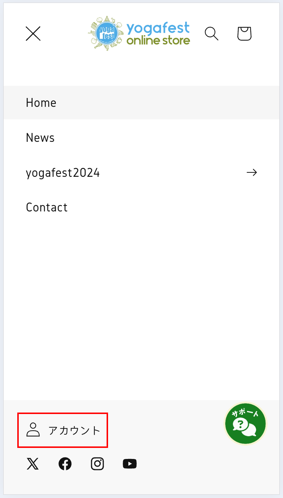This screenshot has width=283, height=498.
Task: Close the navigation menu with X icon
Action: 33,34
